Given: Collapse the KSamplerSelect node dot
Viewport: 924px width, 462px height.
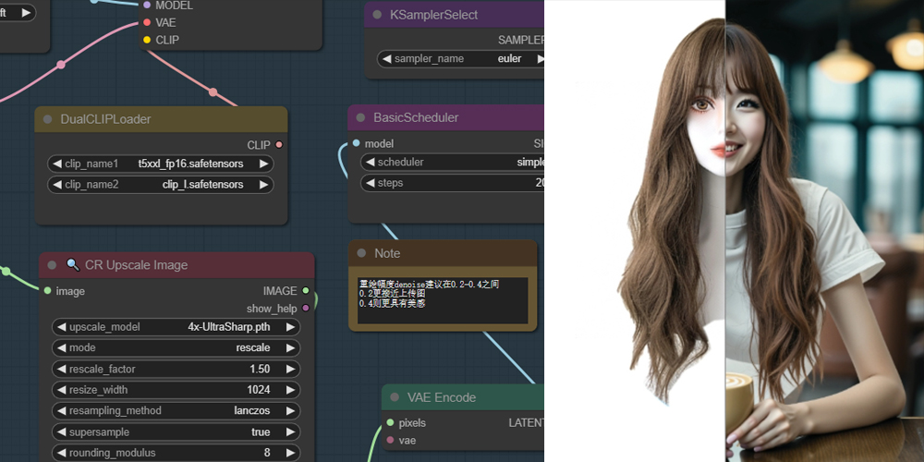Looking at the screenshot, I should [377, 15].
